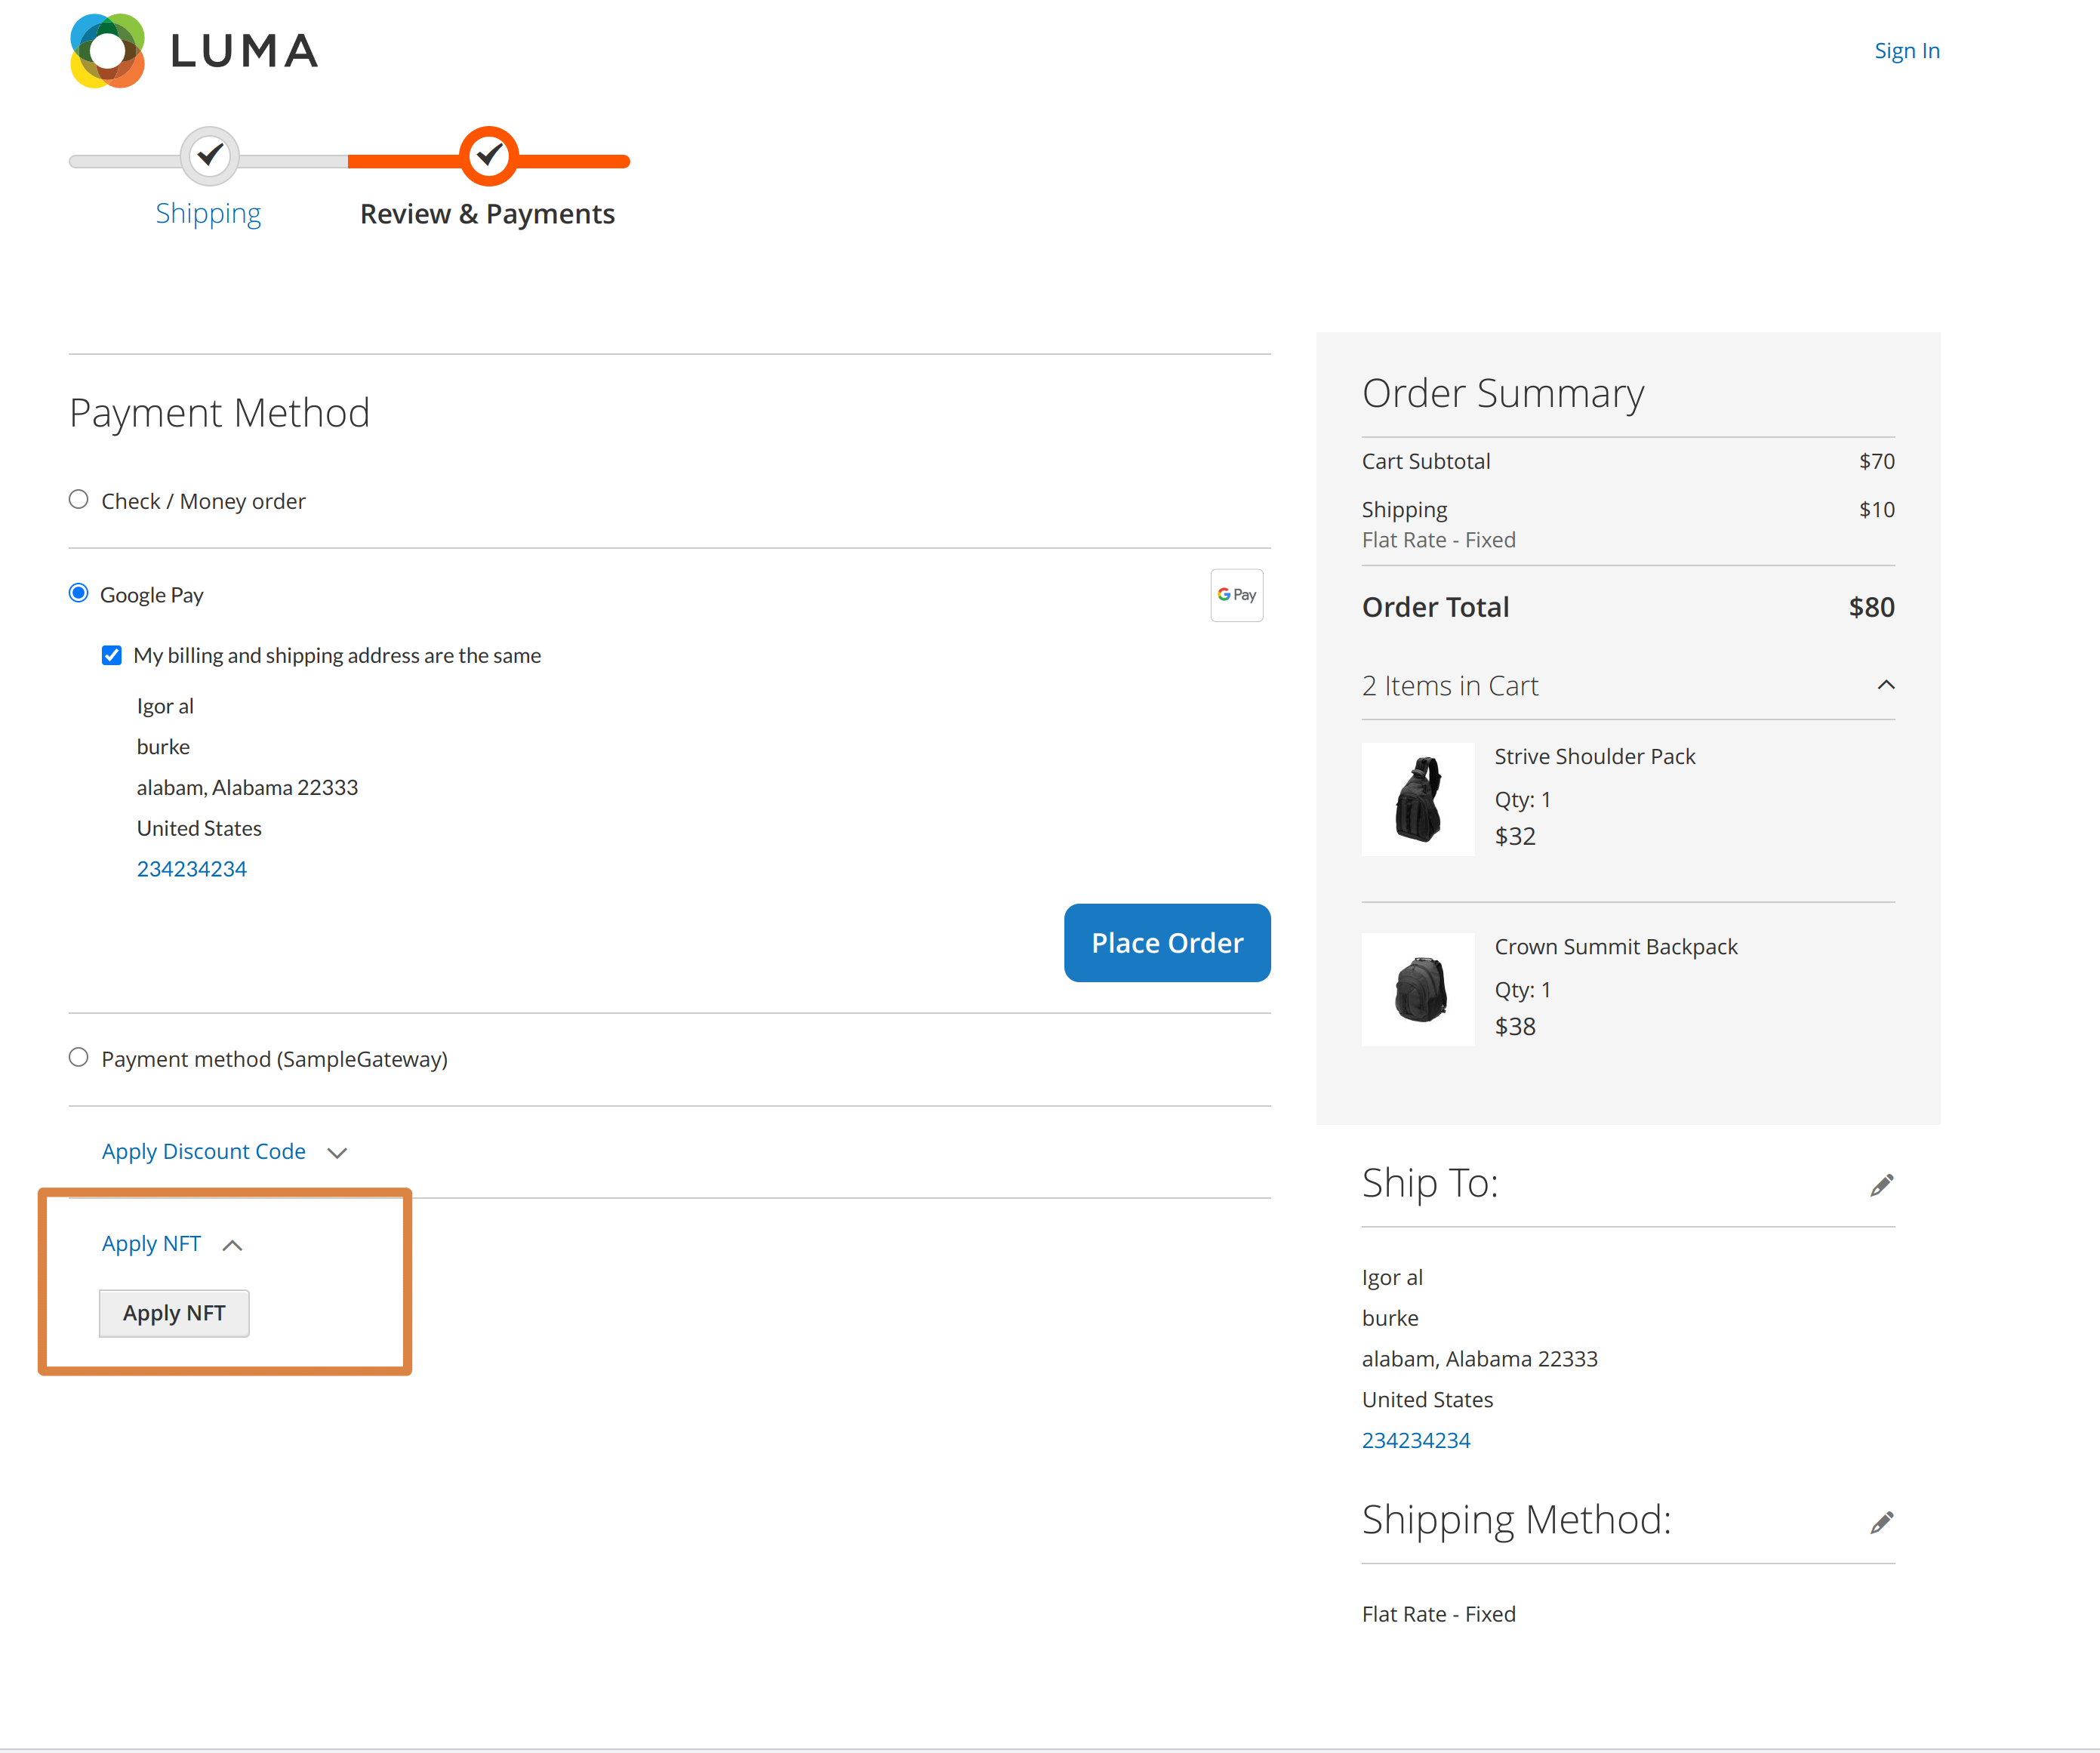Click the Shipping step checkmark circle
This screenshot has width=2100, height=1753.
click(209, 156)
